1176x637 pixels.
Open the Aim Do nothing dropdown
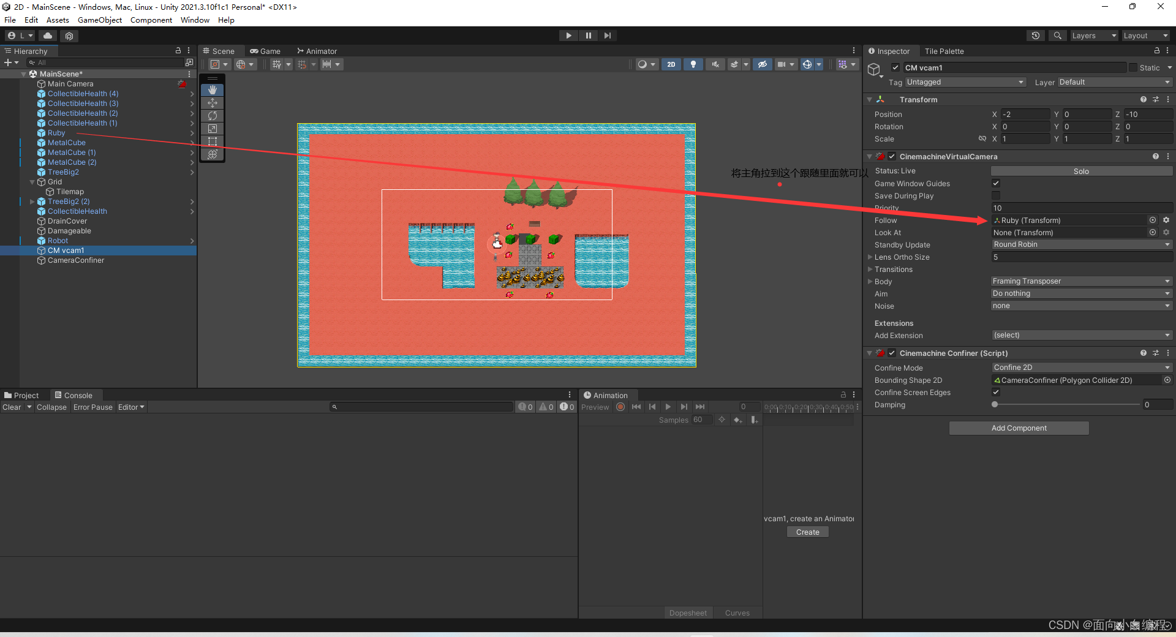click(x=1082, y=293)
